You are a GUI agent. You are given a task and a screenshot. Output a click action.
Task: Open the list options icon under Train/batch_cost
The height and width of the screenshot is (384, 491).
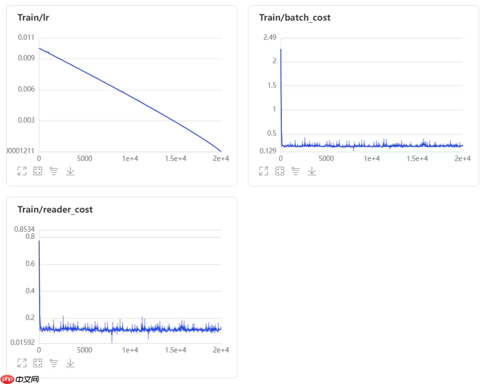click(296, 171)
